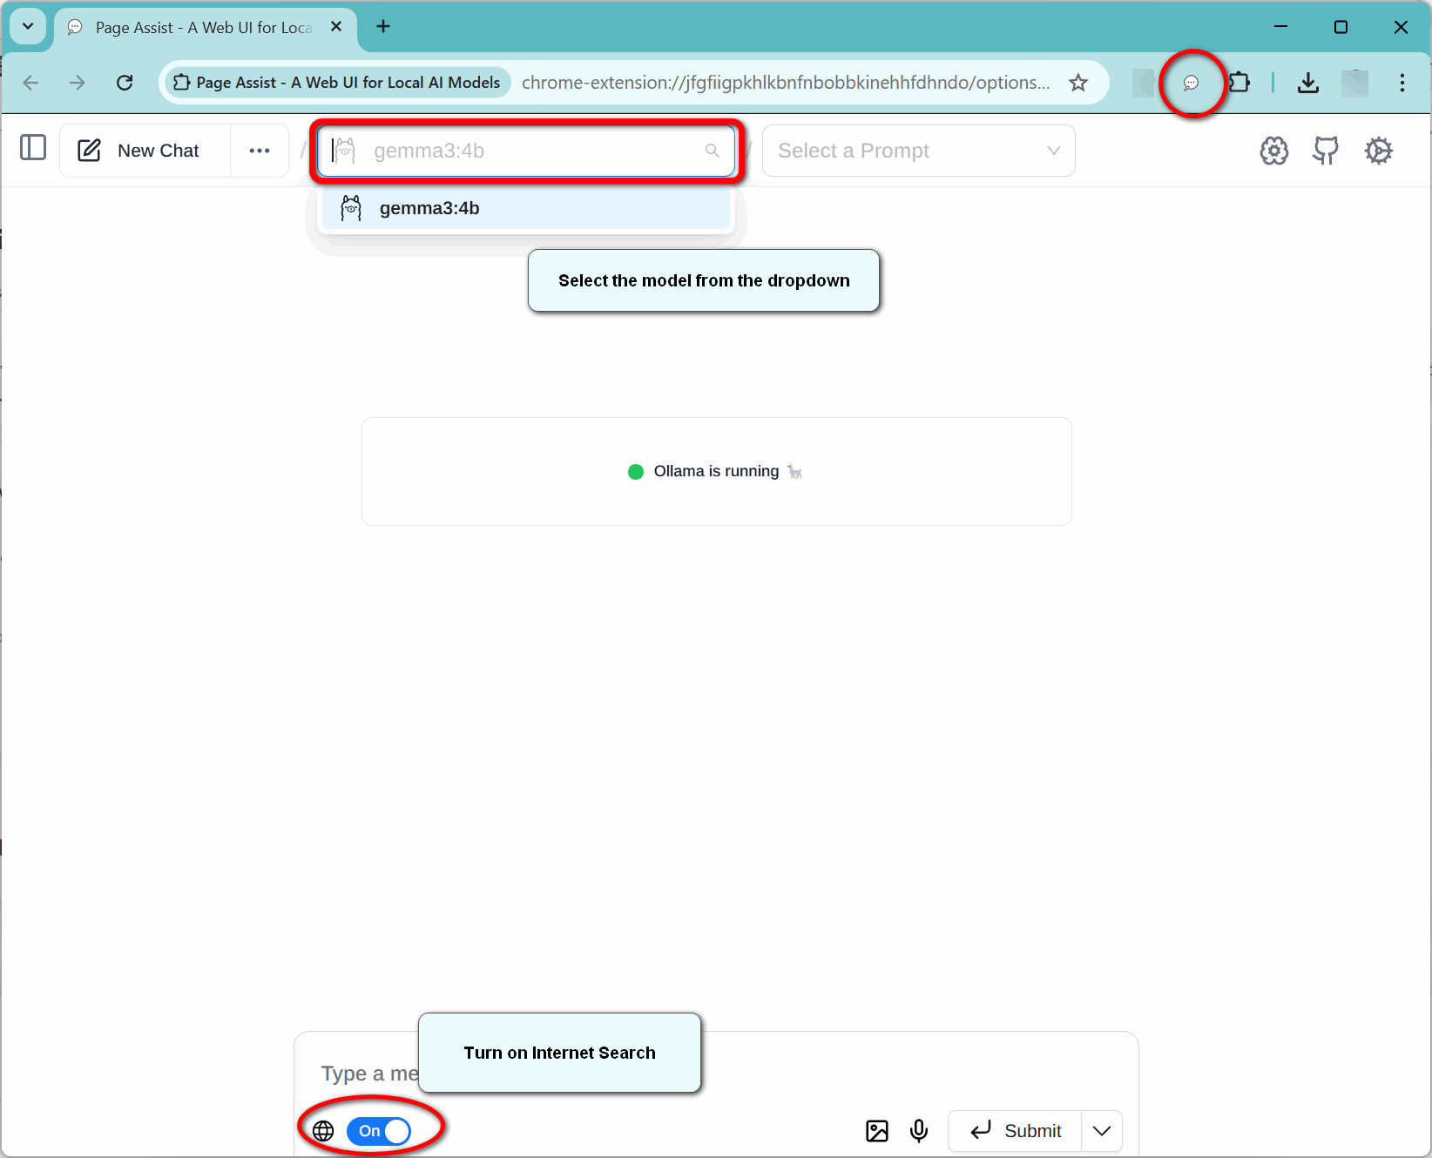This screenshot has height=1158, width=1432.
Task: Select the Page Assist browser tab
Action: [x=206, y=28]
